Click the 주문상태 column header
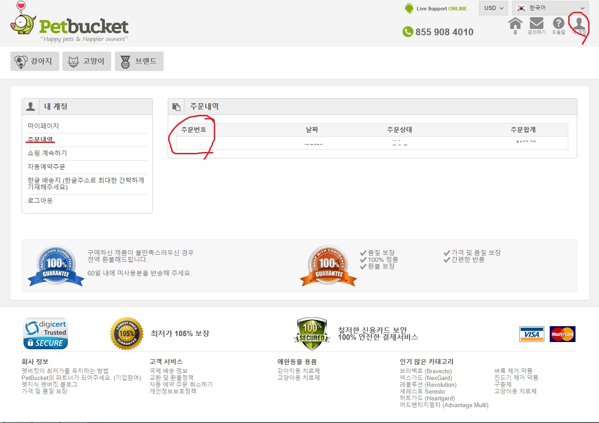The width and height of the screenshot is (599, 423). [x=400, y=129]
